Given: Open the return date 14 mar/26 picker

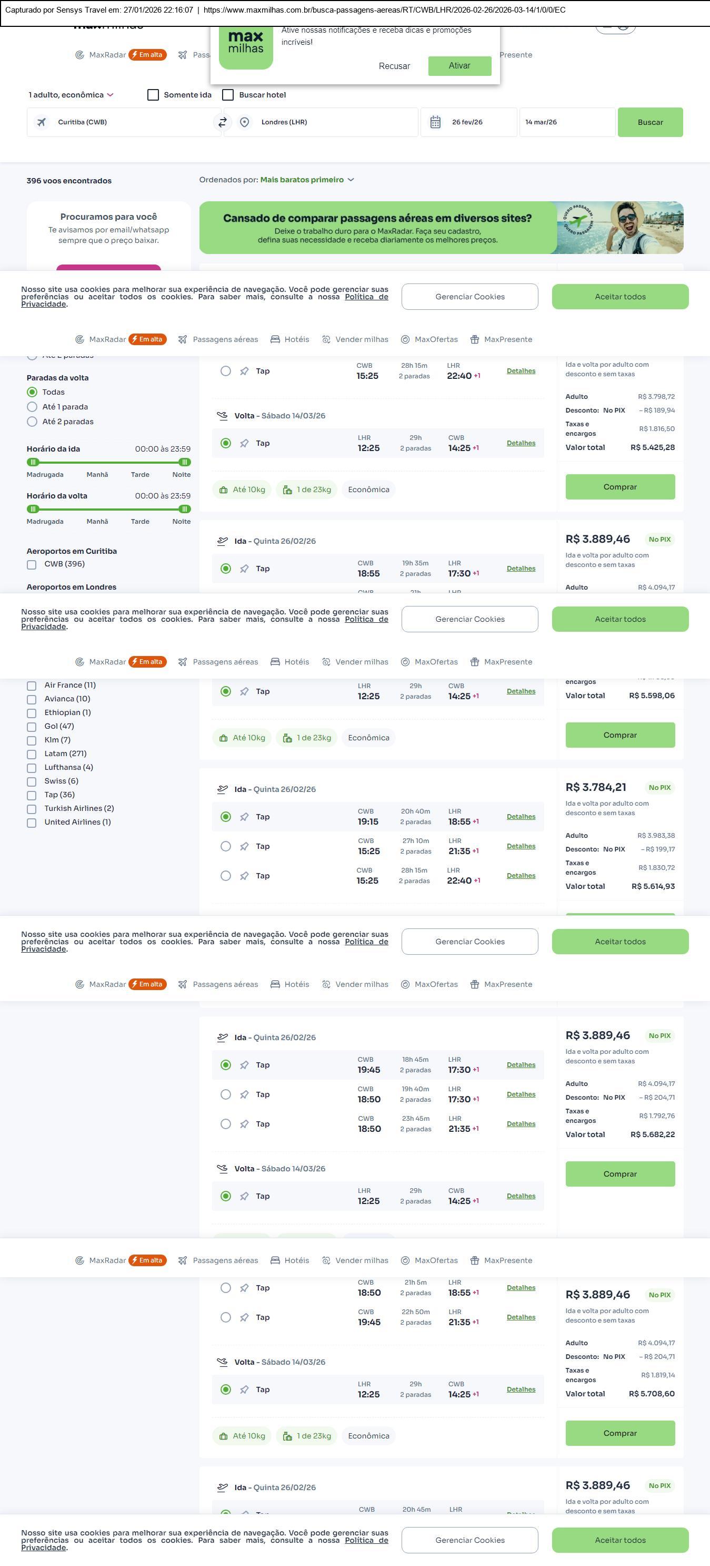Looking at the screenshot, I should click(x=566, y=122).
